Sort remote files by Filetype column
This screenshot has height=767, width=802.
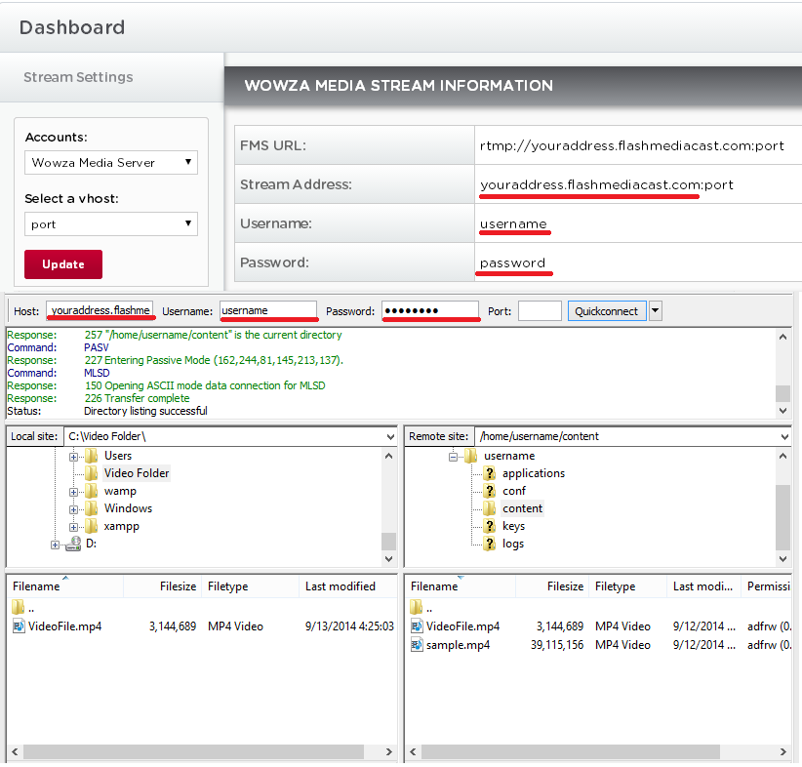pos(628,586)
